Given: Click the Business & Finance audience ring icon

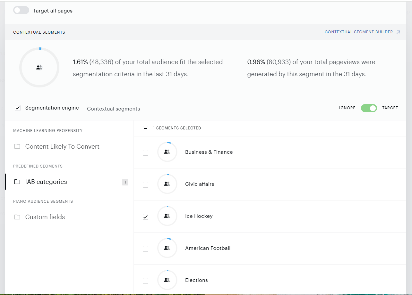Looking at the screenshot, I should [167, 152].
